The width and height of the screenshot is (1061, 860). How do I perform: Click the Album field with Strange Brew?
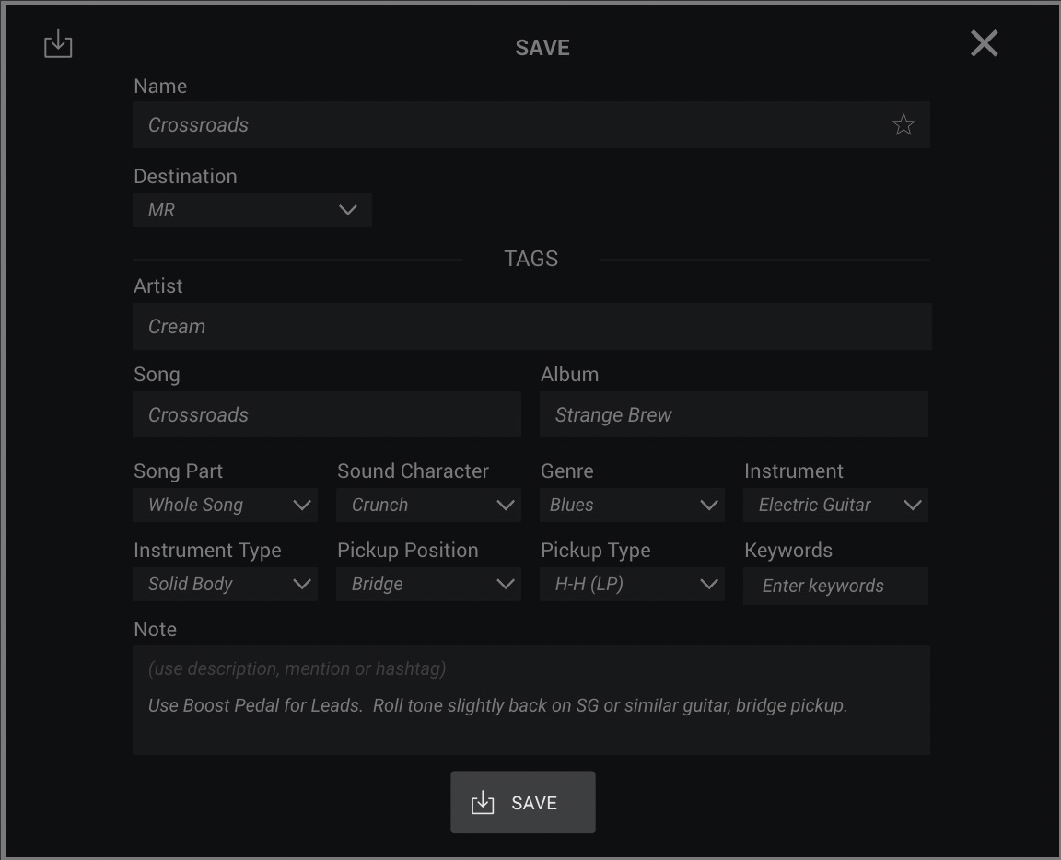pyautogui.click(x=734, y=414)
